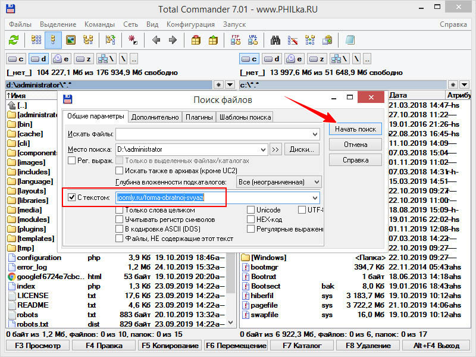The height and width of the screenshot is (357, 476).
Task: Open the Команды menu
Action: (99, 24)
